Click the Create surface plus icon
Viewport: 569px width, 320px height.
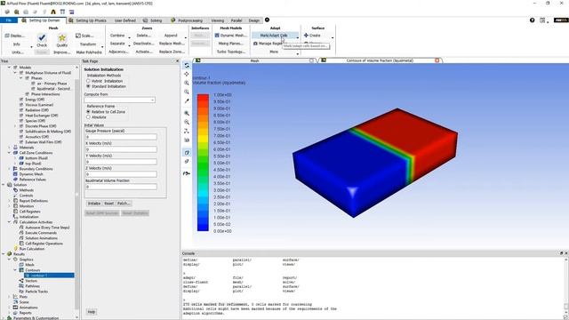coord(306,36)
